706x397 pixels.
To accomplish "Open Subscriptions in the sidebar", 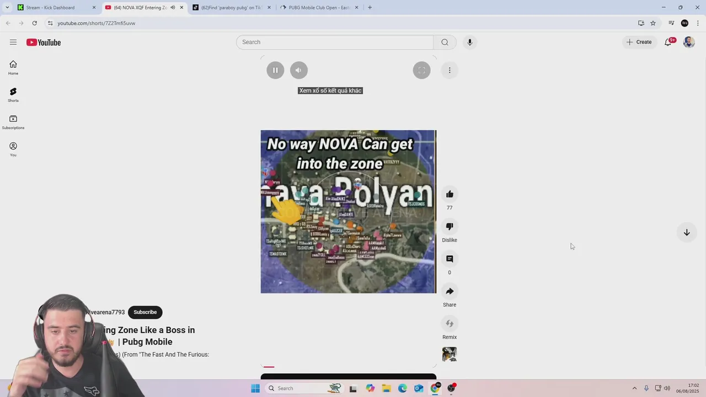I will coord(13,122).
